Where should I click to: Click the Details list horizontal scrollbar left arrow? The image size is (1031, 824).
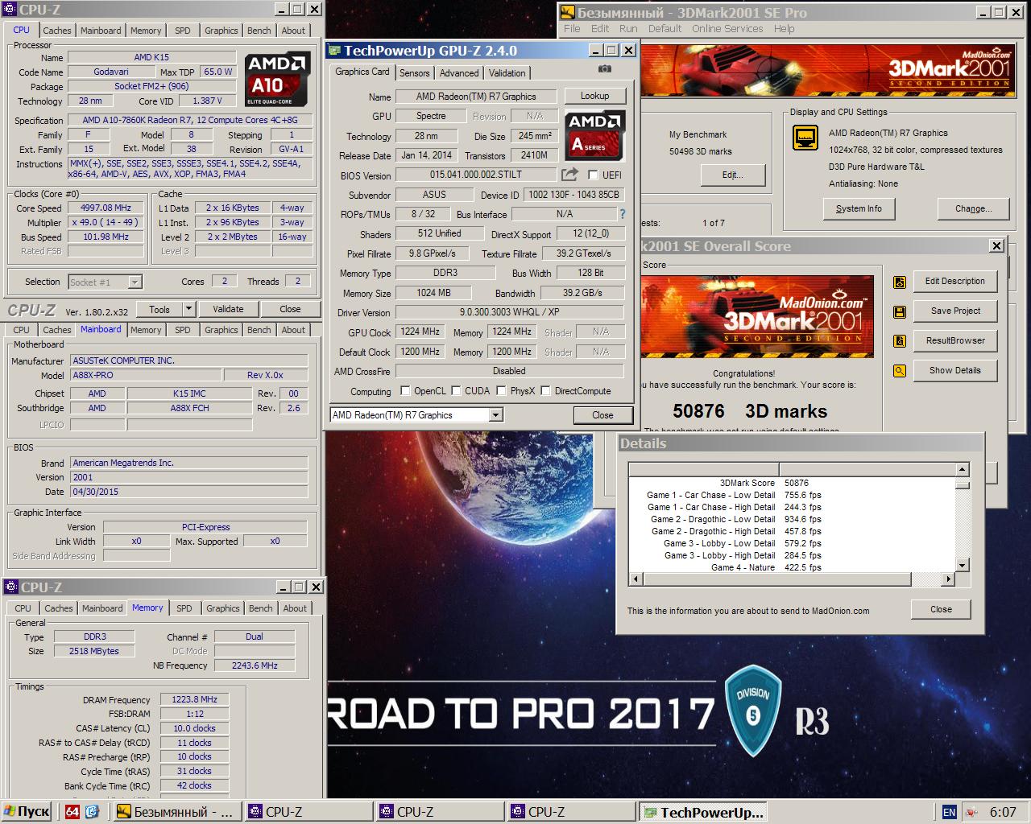pos(636,579)
